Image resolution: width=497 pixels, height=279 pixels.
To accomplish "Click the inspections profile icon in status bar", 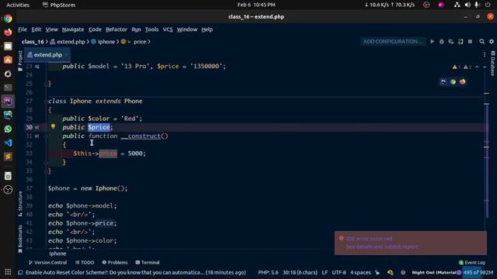I will 390,272.
